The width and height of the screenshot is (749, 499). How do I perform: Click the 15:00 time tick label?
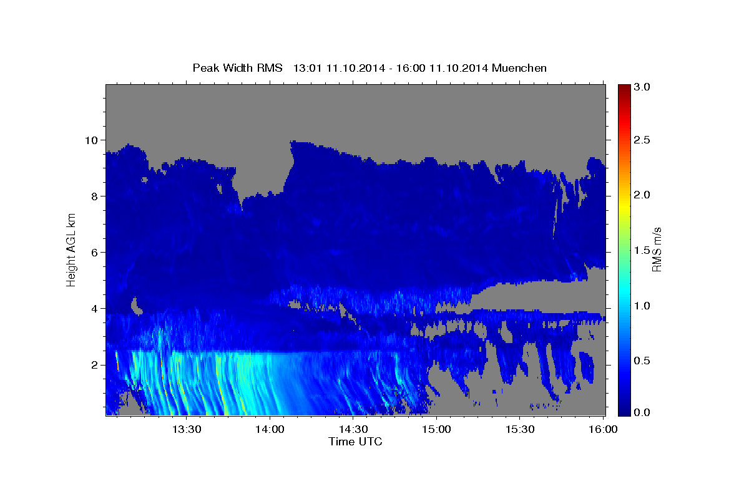pyautogui.click(x=436, y=429)
